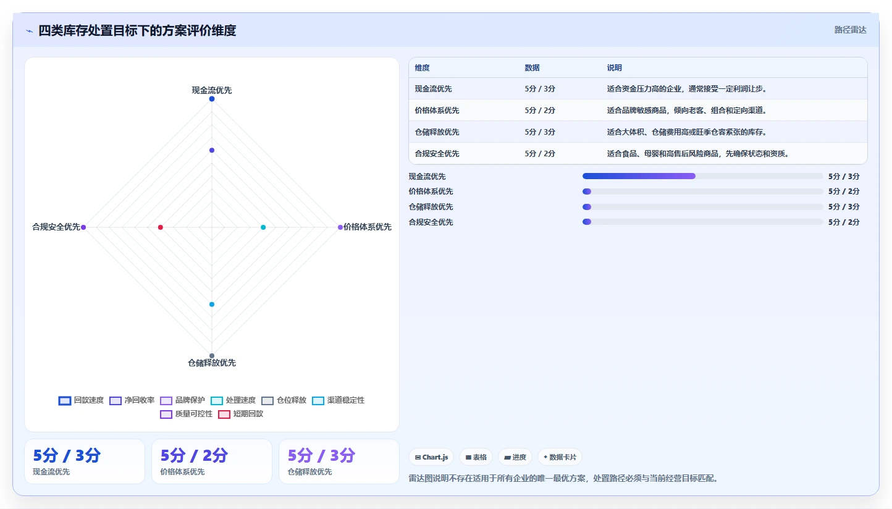Image resolution: width=892 pixels, height=509 pixels.
Task: Toggle the 质量可控性 legend item
Action: coord(187,414)
